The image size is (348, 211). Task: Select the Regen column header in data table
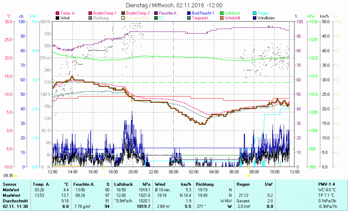(x=242, y=184)
